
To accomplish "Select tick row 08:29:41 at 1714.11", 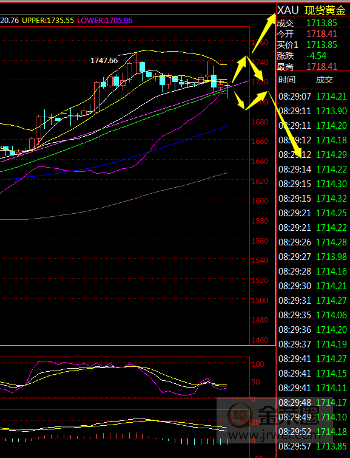I will click(x=312, y=388).
